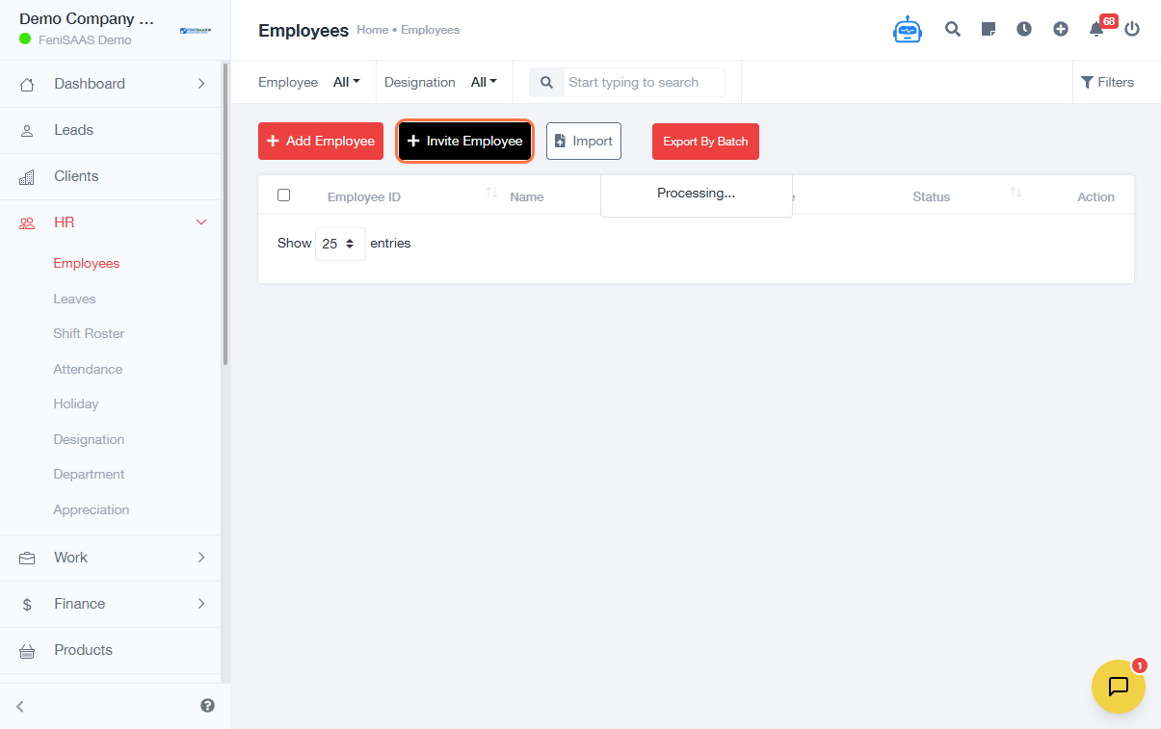Image resolution: width=1161 pixels, height=729 pixels.
Task: Click the Export By Batch button
Action: pos(705,142)
